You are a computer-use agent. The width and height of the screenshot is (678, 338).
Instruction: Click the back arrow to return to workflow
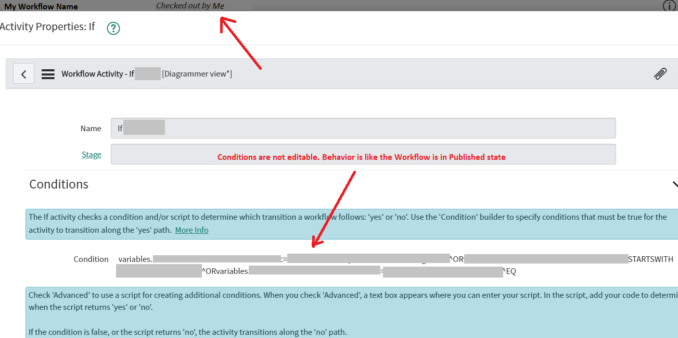[x=23, y=73]
